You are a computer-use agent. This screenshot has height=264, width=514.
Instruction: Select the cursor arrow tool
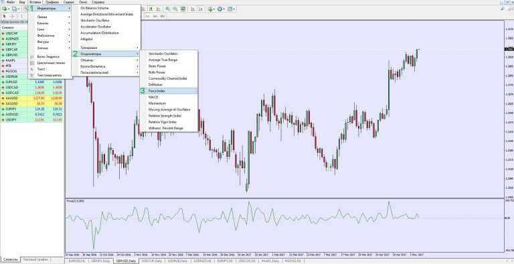pyautogui.click(x=5, y=16)
